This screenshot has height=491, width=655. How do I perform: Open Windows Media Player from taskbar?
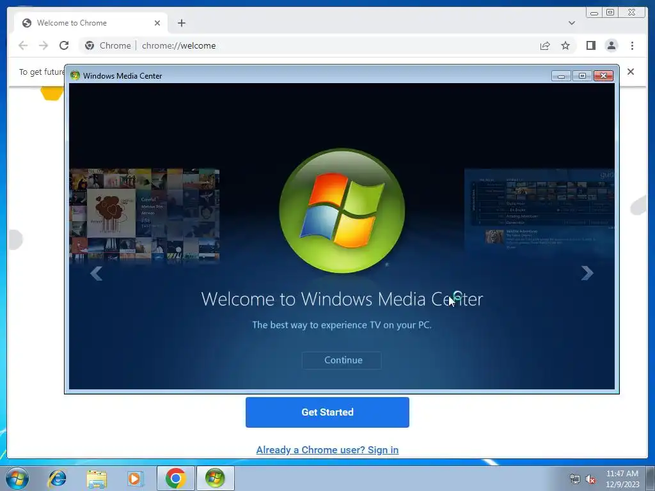pos(135,478)
